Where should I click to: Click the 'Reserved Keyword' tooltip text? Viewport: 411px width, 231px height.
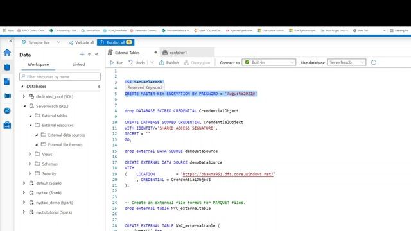tap(144, 87)
